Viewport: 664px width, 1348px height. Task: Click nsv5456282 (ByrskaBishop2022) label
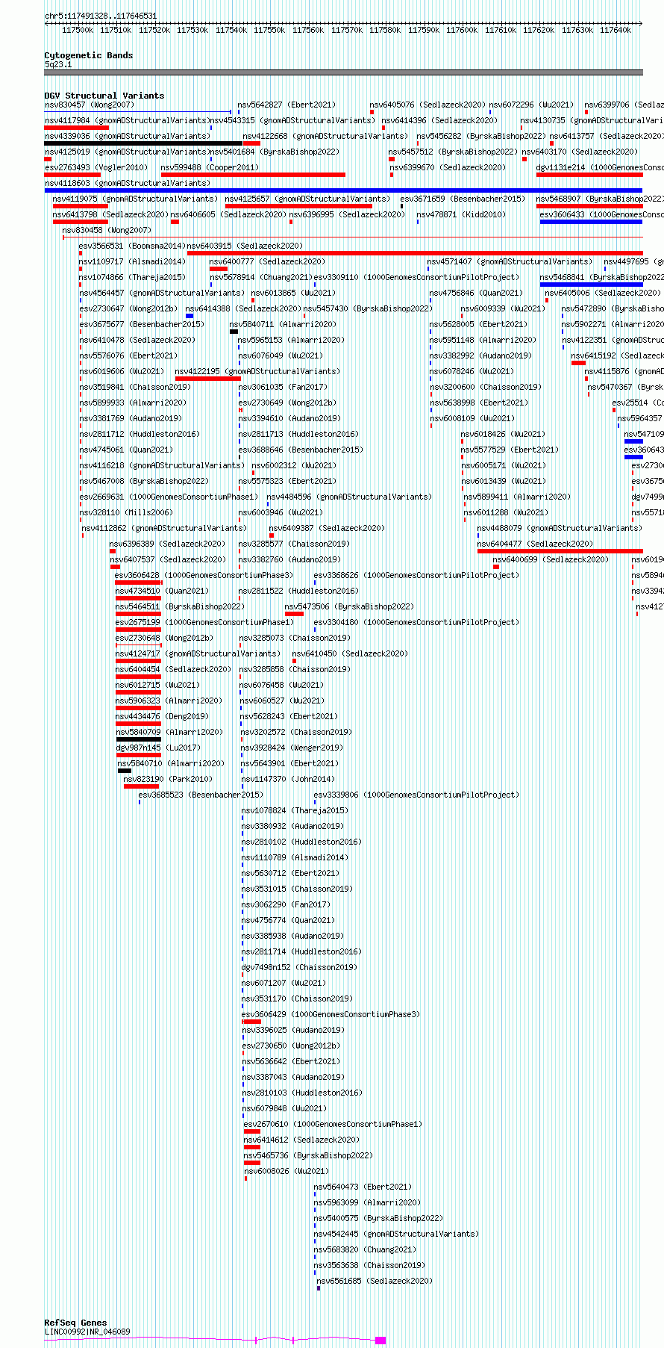(481, 136)
